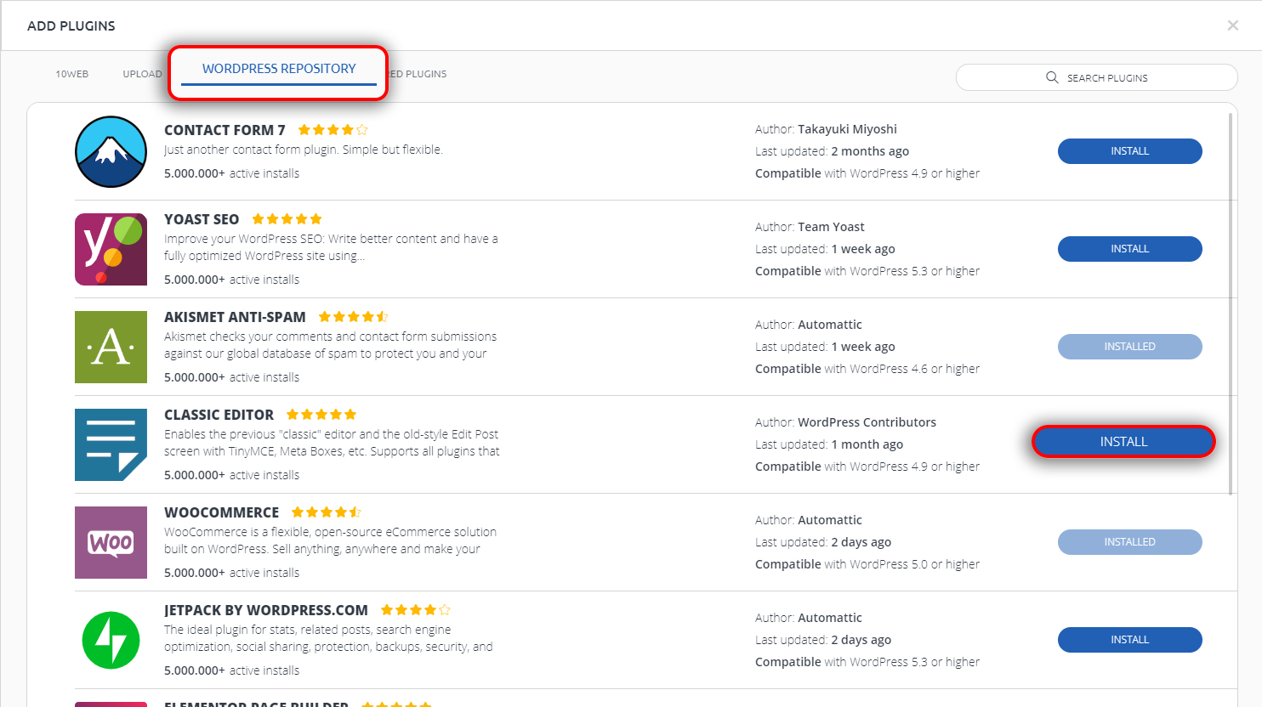Click the 'Just another contact form plugin' description
The width and height of the screenshot is (1262, 707).
304,150
